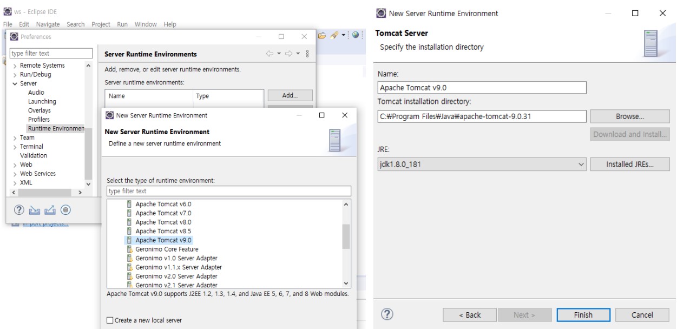Expand the Team preferences node
This screenshot has height=329, width=677.
[15, 137]
